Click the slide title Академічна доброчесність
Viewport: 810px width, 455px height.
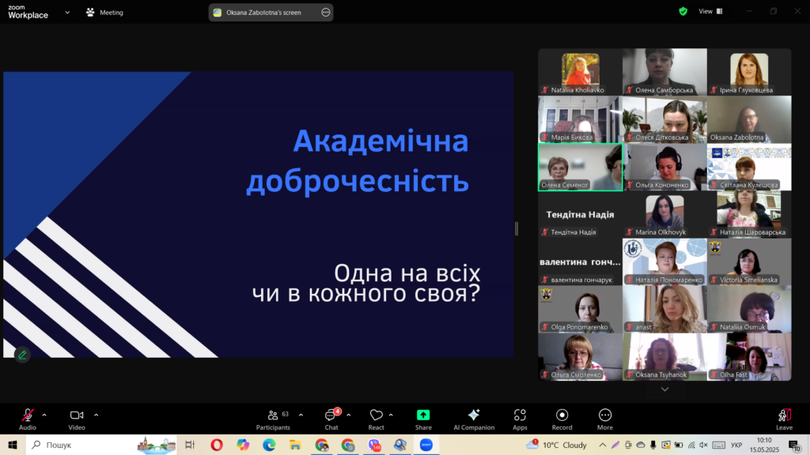click(x=358, y=161)
